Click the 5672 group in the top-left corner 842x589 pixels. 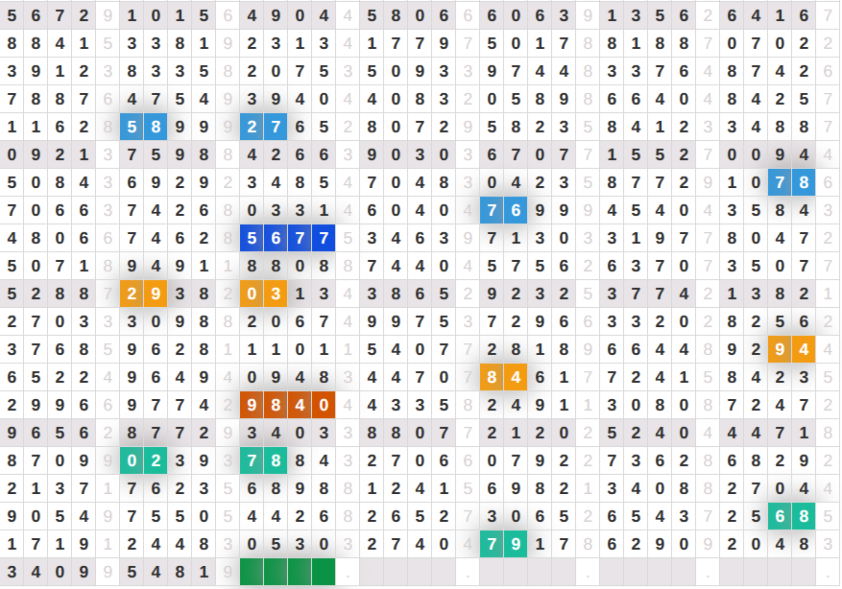click(48, 15)
